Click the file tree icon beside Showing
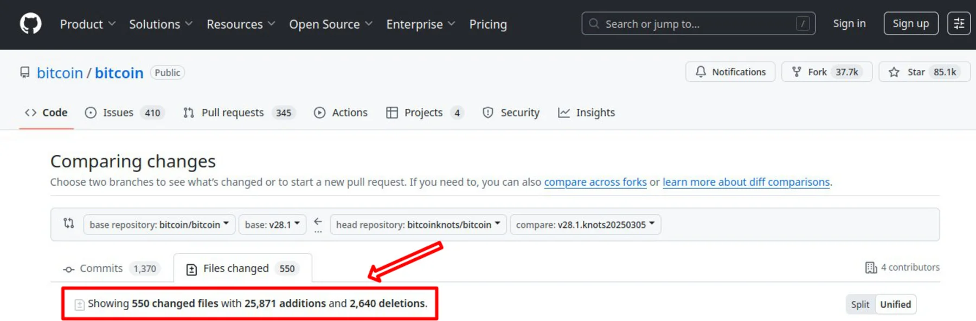 pyautogui.click(x=80, y=304)
